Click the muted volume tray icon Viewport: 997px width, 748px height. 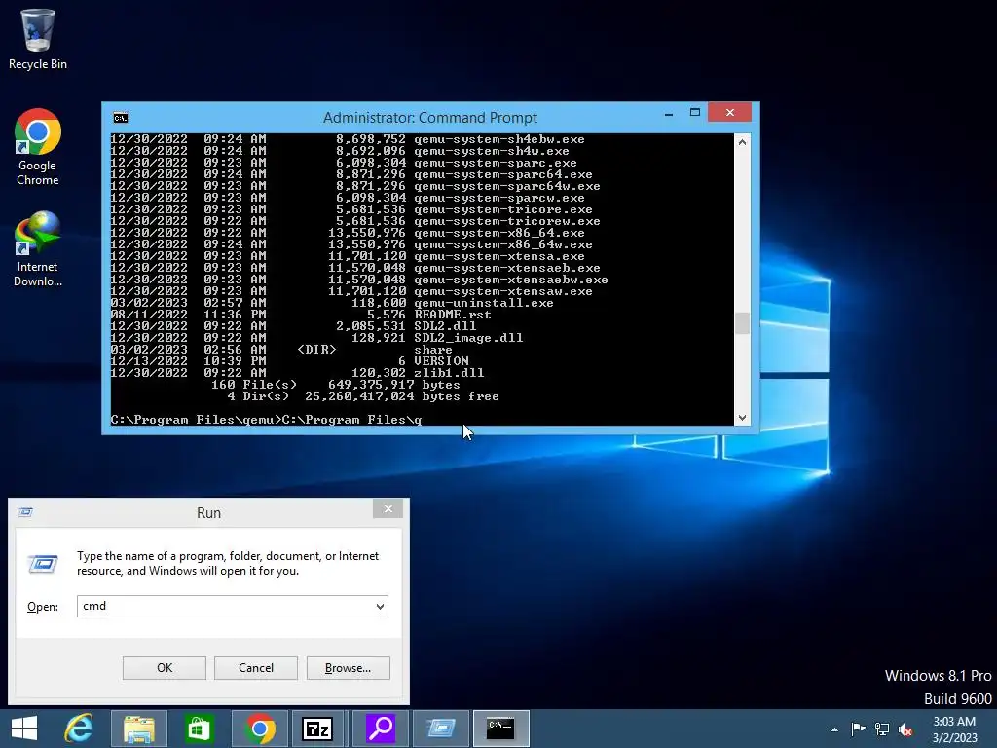(x=905, y=729)
